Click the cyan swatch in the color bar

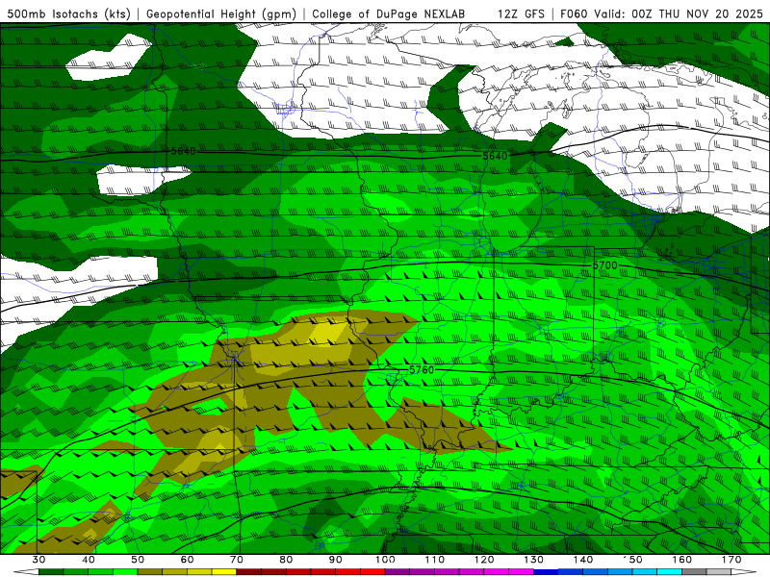(669, 572)
